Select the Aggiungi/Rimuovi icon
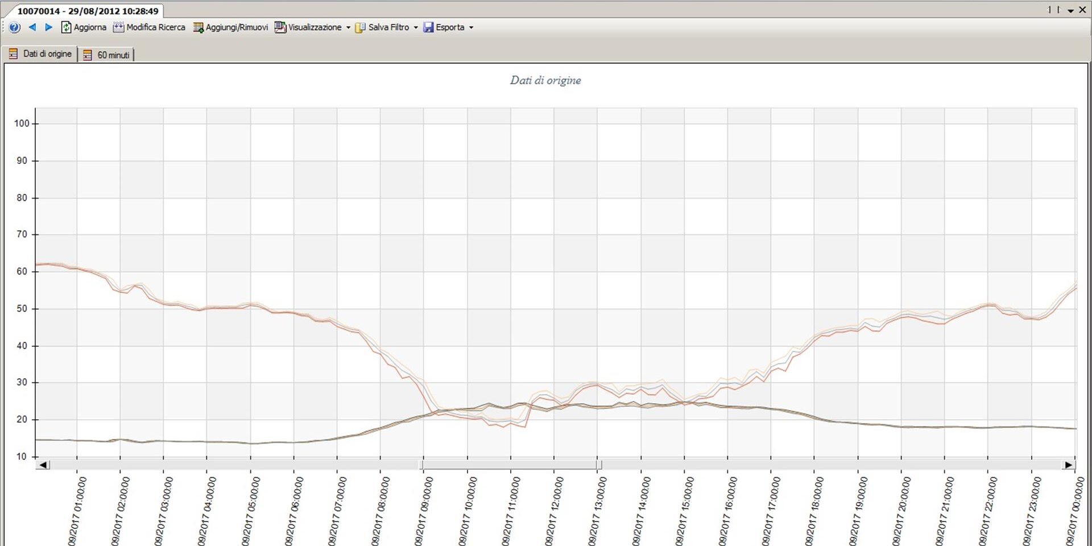This screenshot has height=546, width=1092. 198,27
